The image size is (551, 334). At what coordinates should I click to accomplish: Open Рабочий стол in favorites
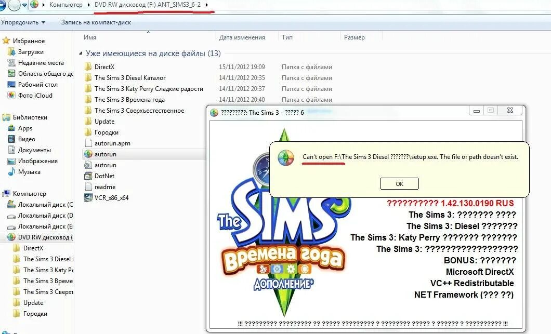click(37, 84)
